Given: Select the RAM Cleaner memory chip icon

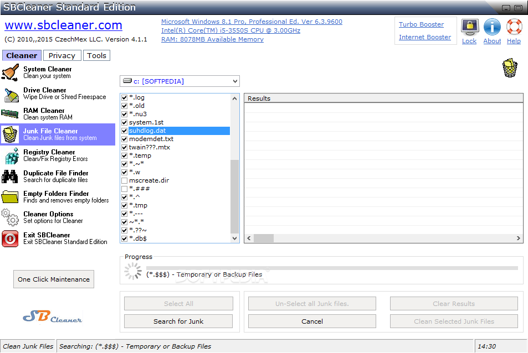Looking at the screenshot, I should click(10, 113).
